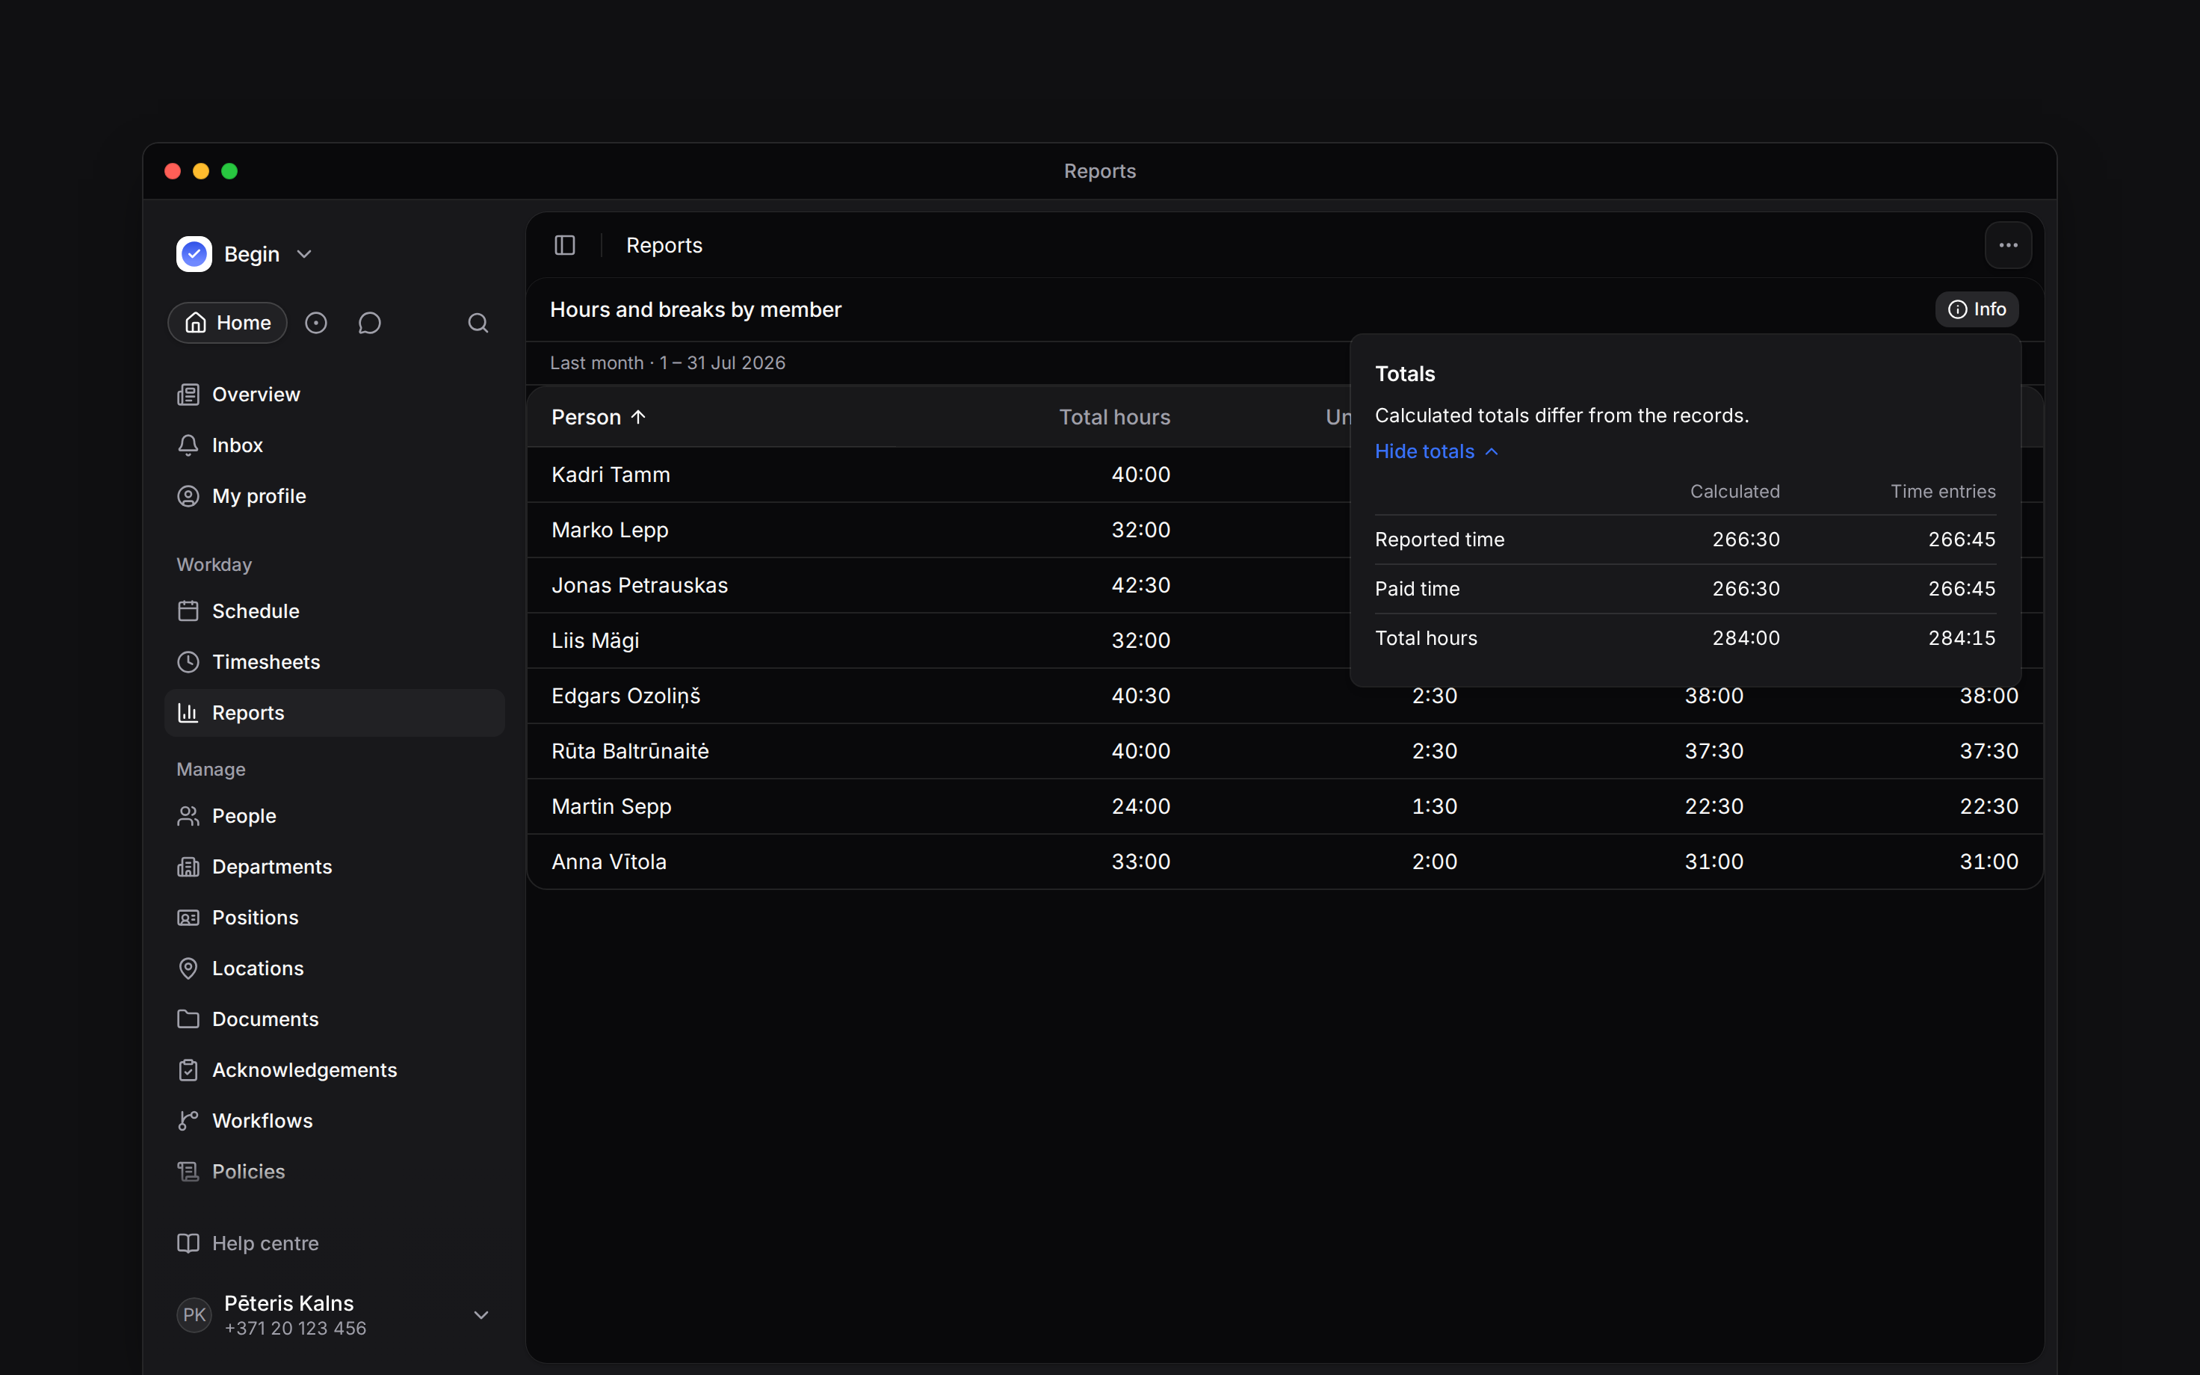Screen dimensions: 2200x1375
Task: Select Jonas Petrauskas in the table
Action: click(x=639, y=586)
